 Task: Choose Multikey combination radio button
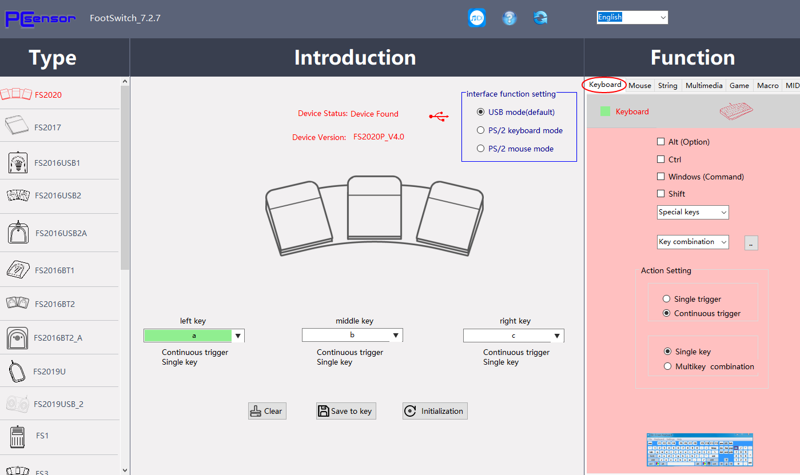point(667,366)
